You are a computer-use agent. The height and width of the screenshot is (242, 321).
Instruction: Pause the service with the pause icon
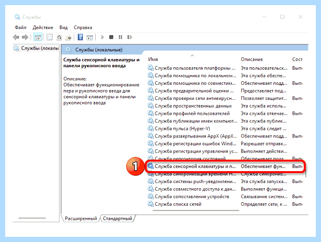point(120,37)
